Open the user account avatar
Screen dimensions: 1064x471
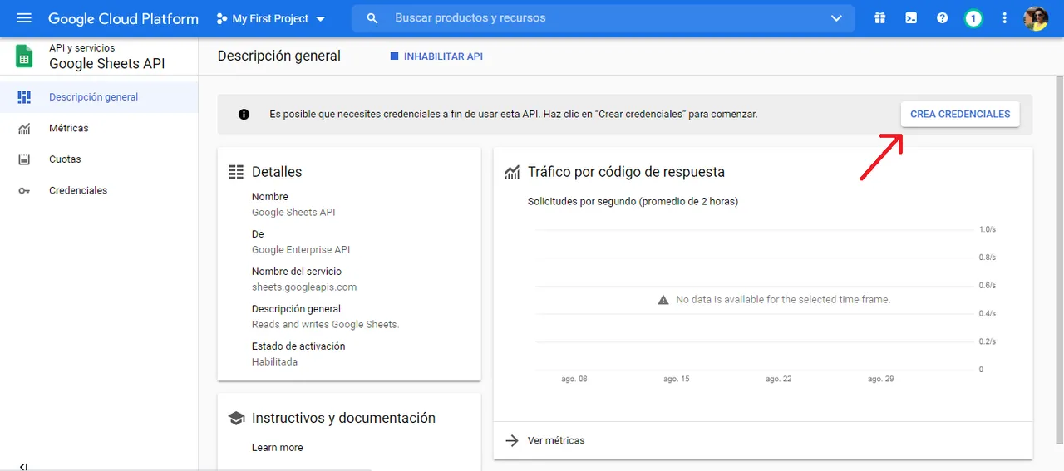pyautogui.click(x=1036, y=18)
